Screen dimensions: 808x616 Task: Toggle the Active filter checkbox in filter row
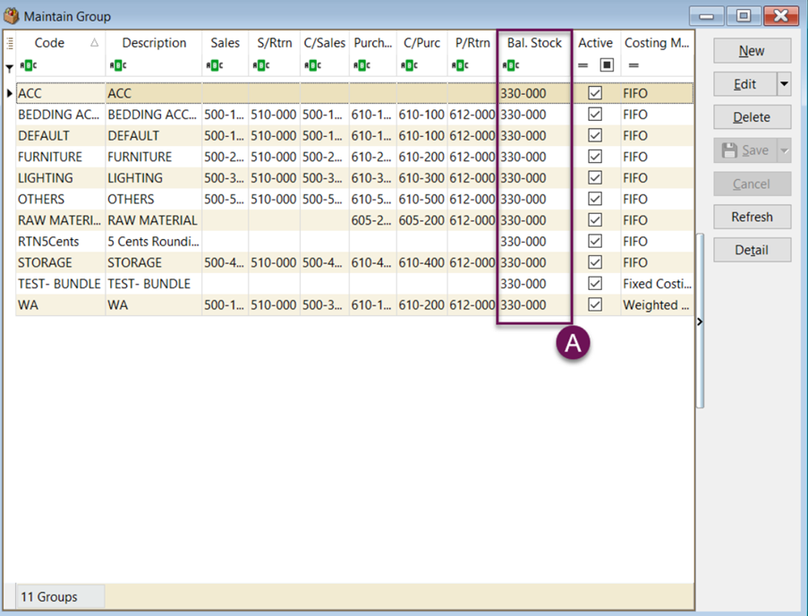pos(607,64)
